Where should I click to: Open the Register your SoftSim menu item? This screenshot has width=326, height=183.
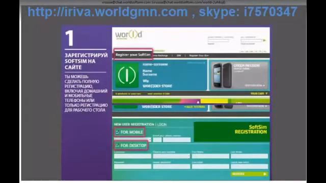(133, 55)
